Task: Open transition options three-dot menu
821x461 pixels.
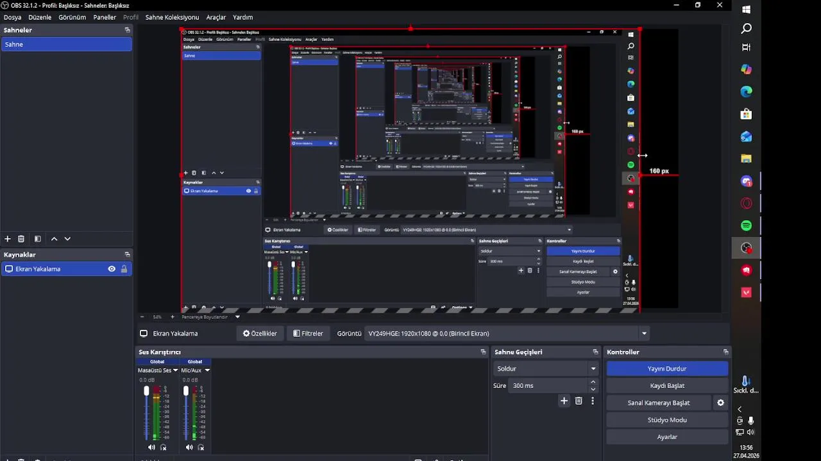Action: click(x=593, y=401)
